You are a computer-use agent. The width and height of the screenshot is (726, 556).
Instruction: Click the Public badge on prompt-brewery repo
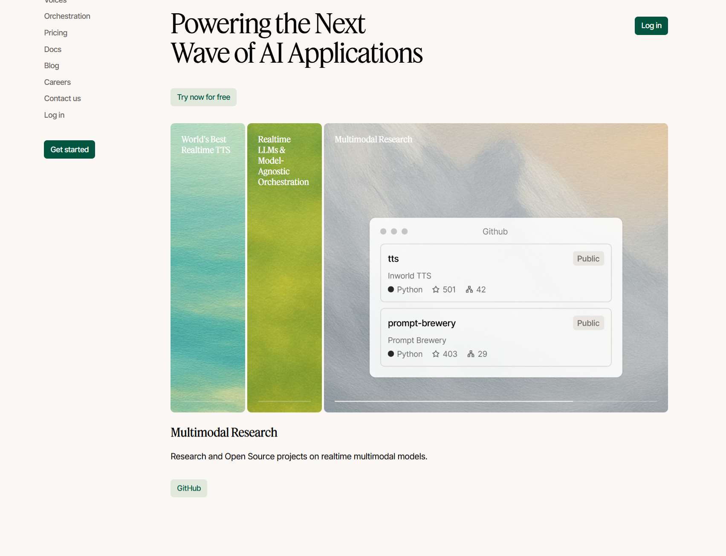tap(588, 323)
